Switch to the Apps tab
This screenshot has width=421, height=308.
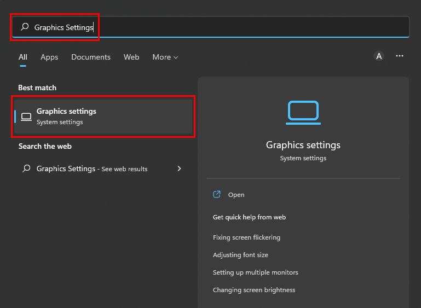[49, 57]
